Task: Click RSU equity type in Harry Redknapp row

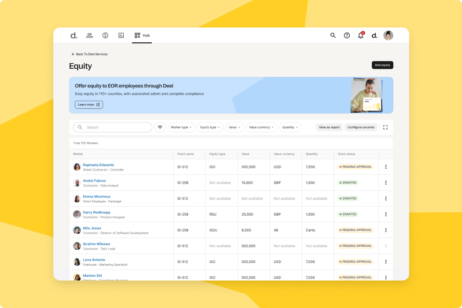Action: (213, 215)
